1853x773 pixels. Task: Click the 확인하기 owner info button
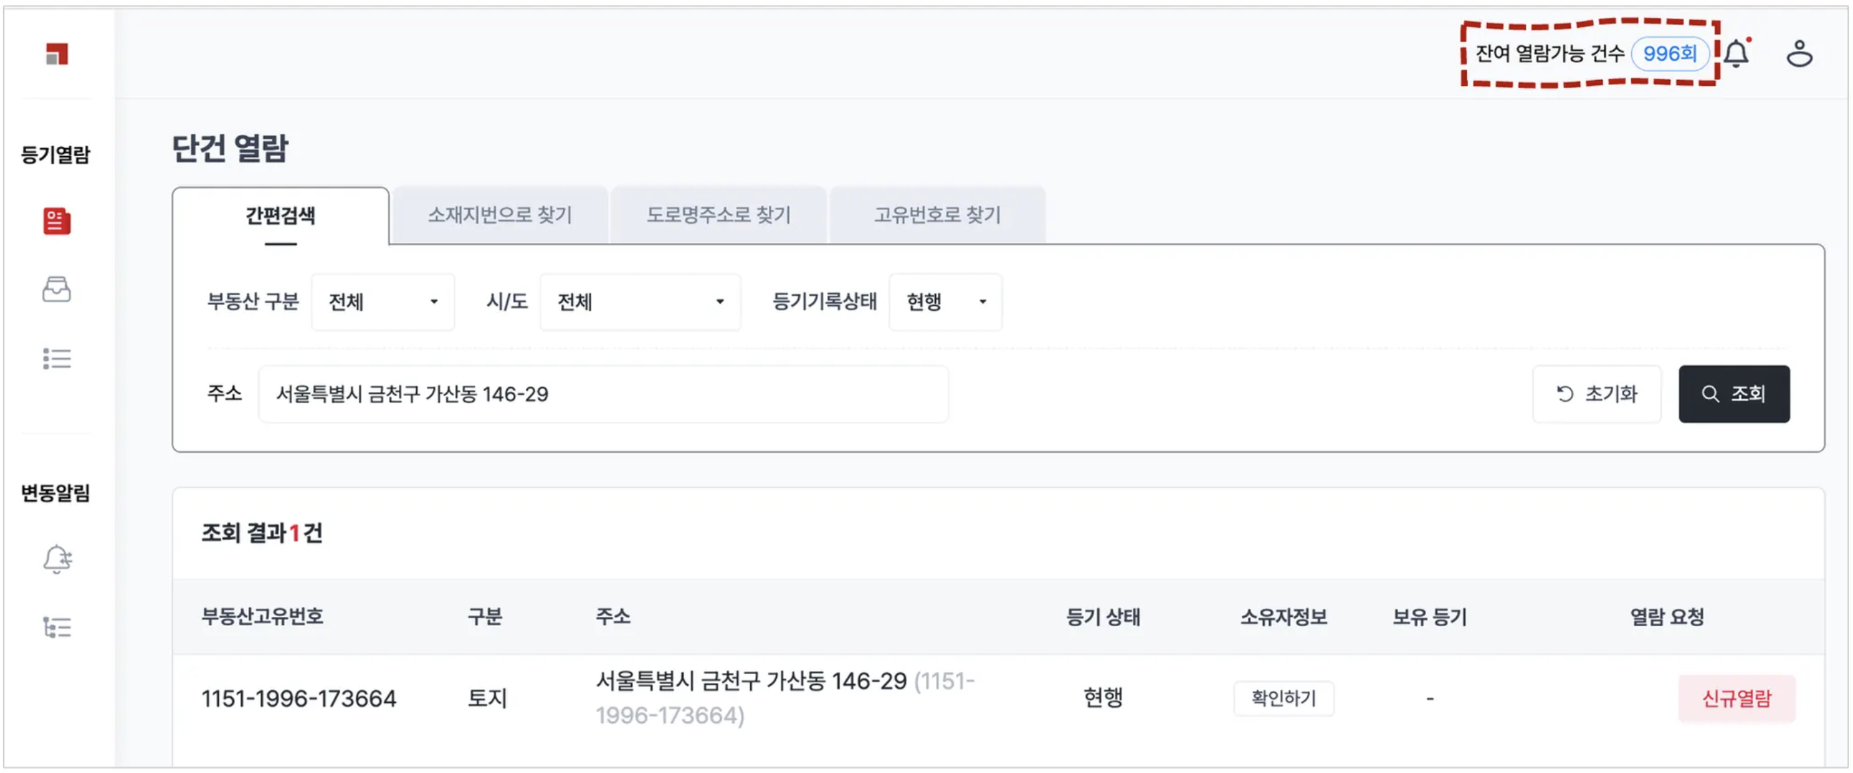1283,698
